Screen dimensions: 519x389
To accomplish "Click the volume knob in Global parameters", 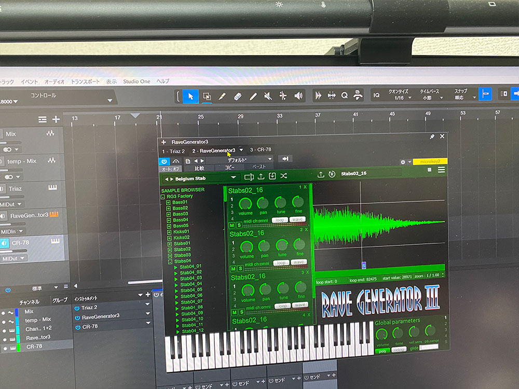I will pyautogui.click(x=382, y=333).
